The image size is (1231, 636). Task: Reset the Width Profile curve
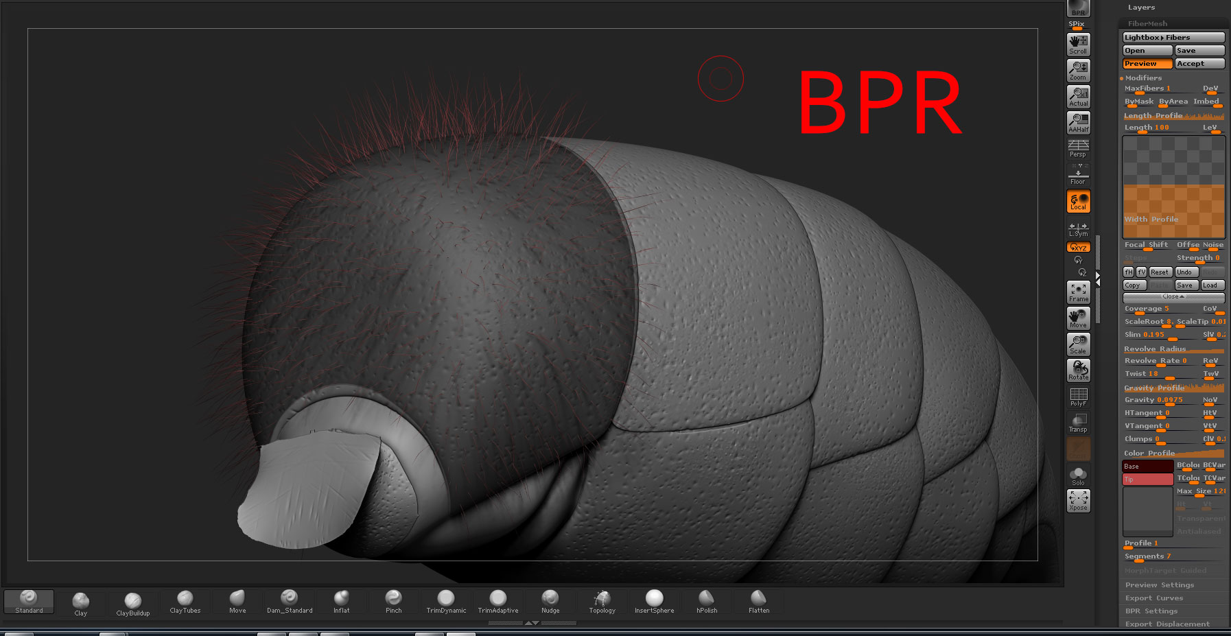[1160, 272]
